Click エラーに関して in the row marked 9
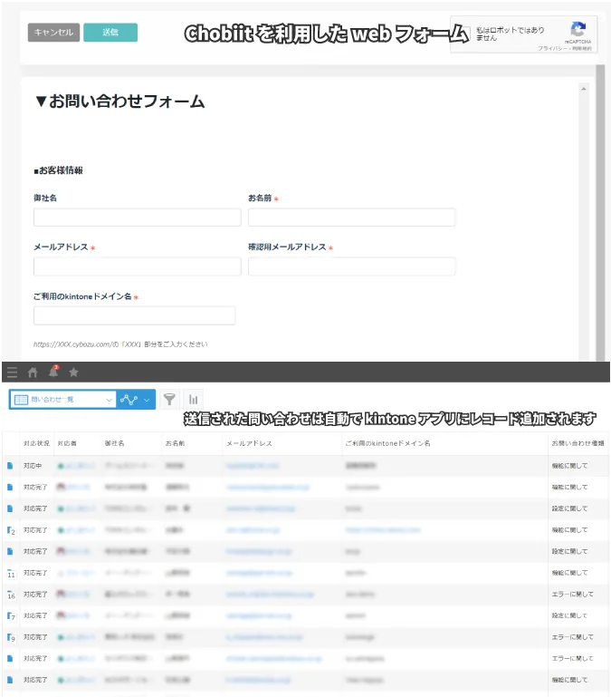The width and height of the screenshot is (611, 697). 572,637
